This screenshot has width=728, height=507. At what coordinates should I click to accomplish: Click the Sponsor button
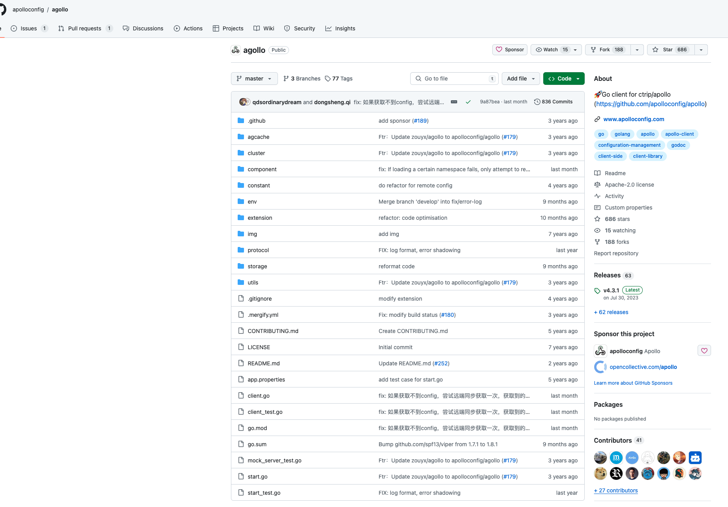point(510,50)
